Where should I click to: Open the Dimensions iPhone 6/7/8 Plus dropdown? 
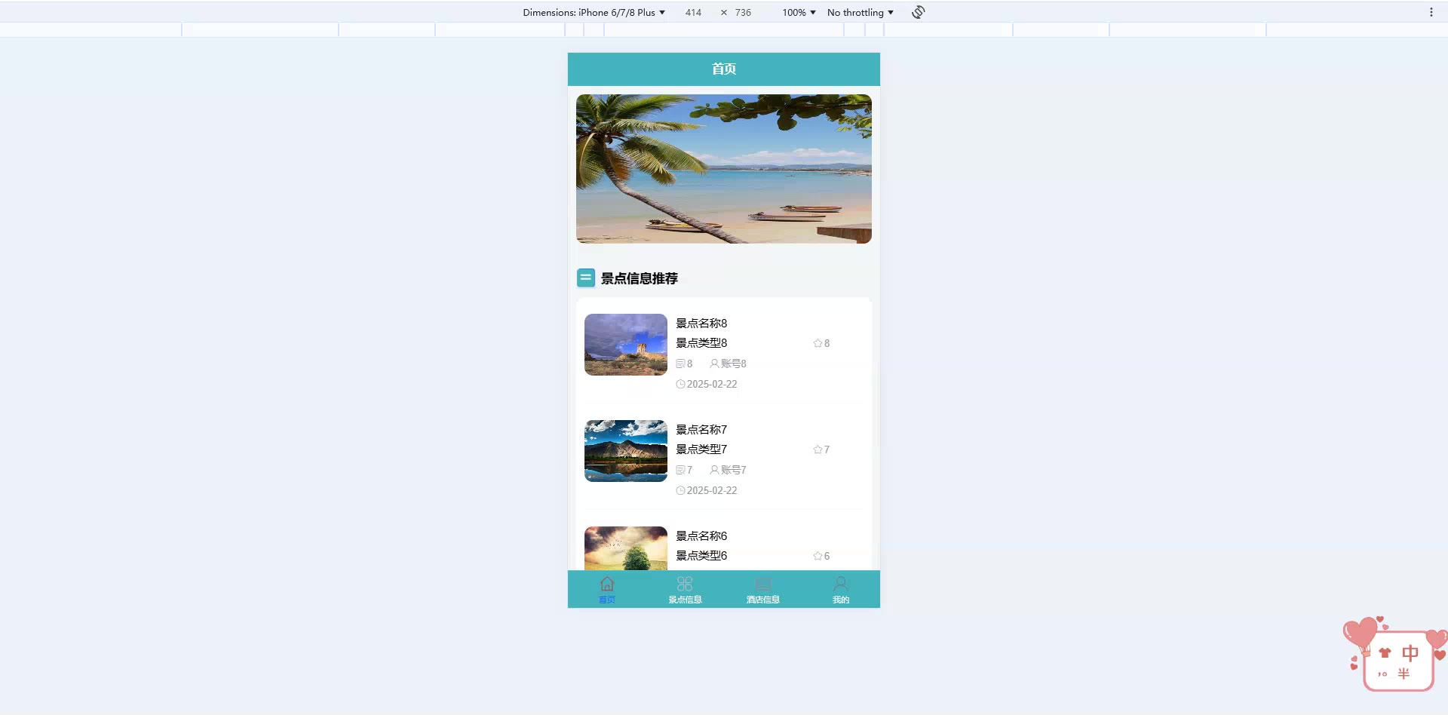pos(594,12)
